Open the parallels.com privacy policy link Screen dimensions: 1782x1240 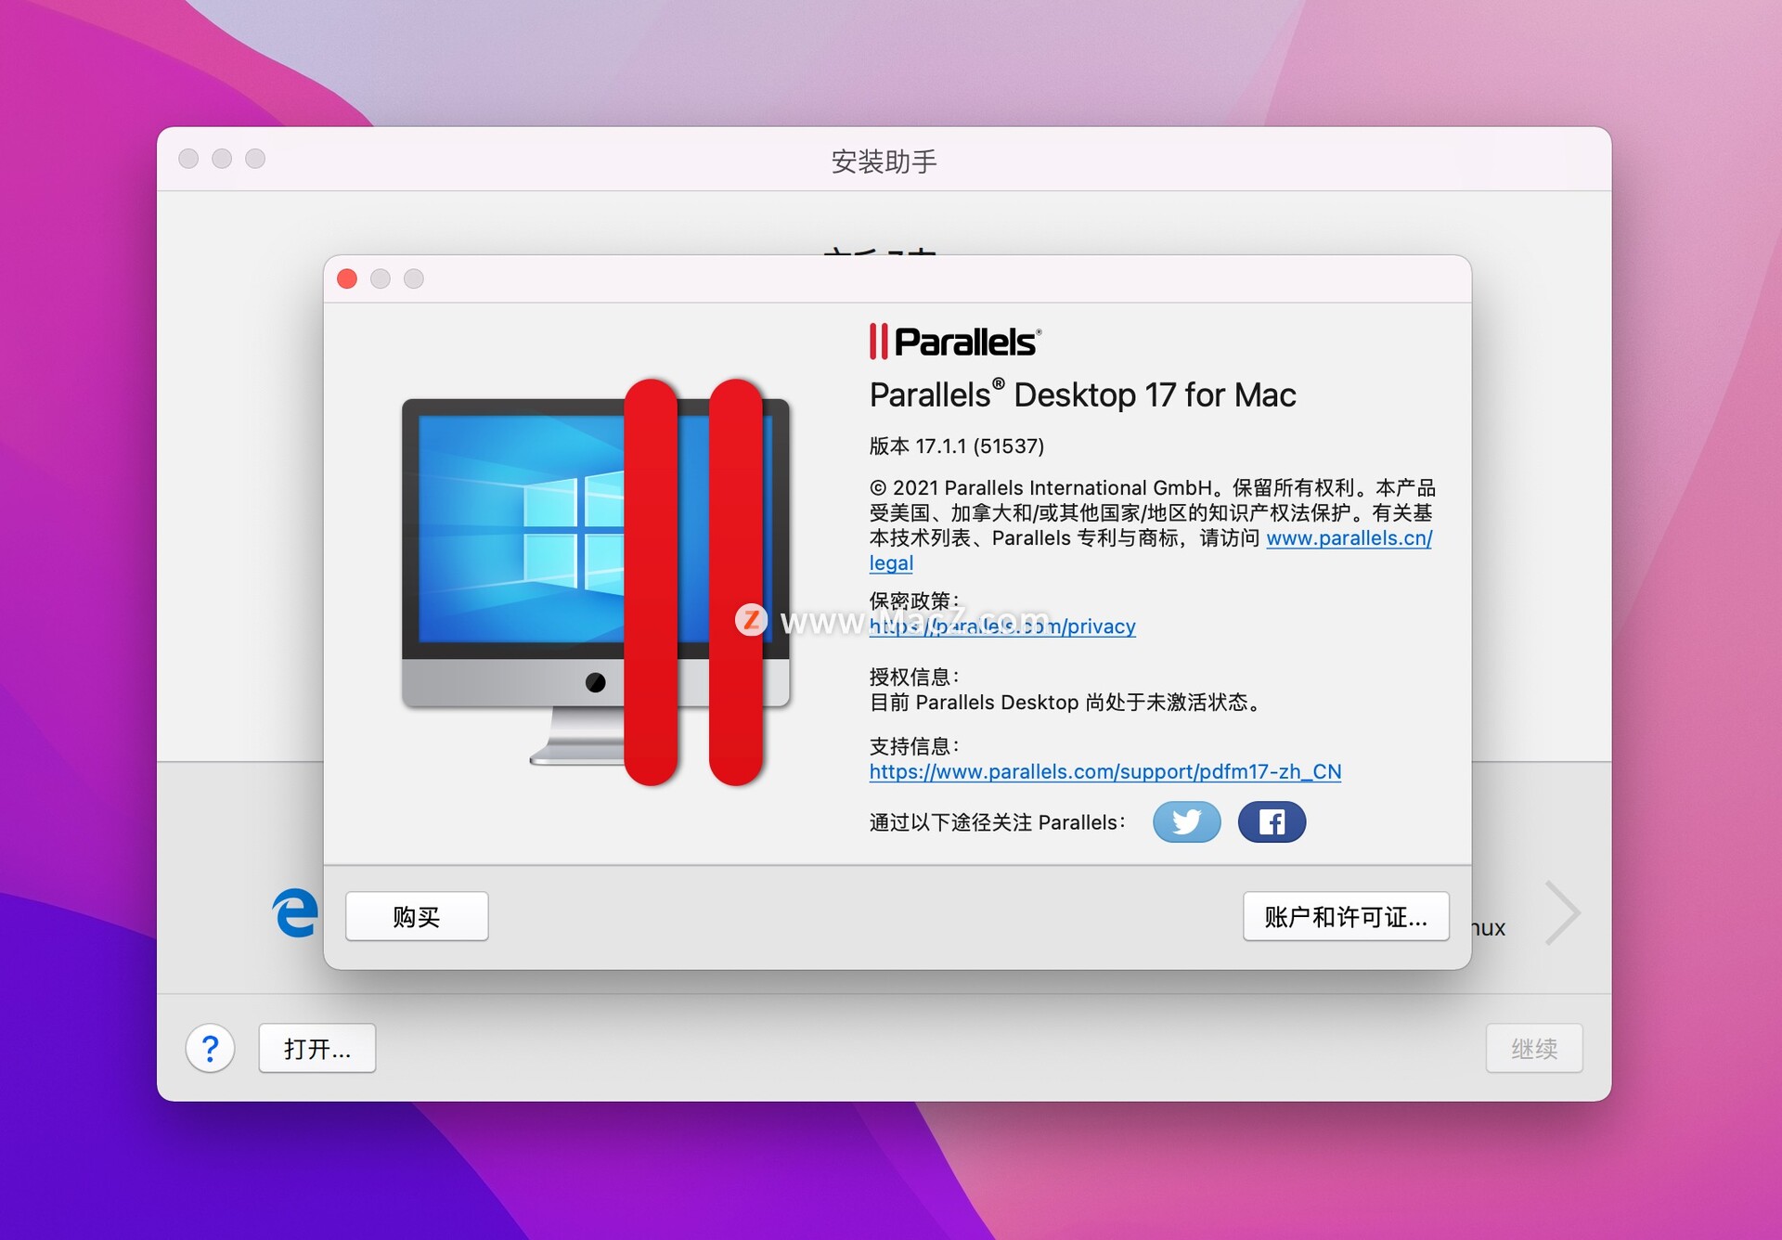click(x=1002, y=626)
